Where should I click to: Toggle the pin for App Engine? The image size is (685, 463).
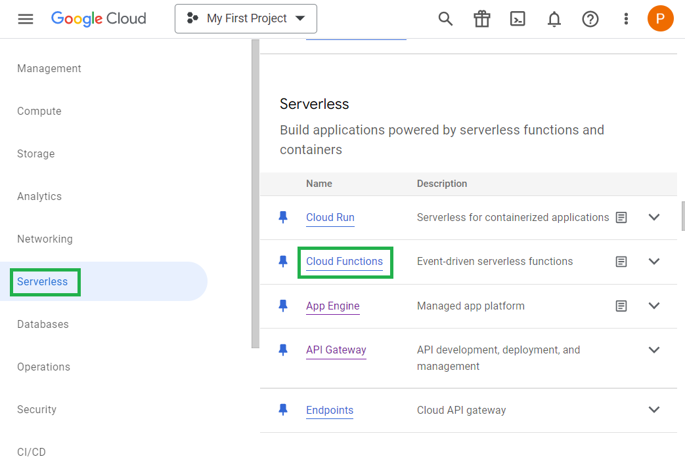pos(283,306)
